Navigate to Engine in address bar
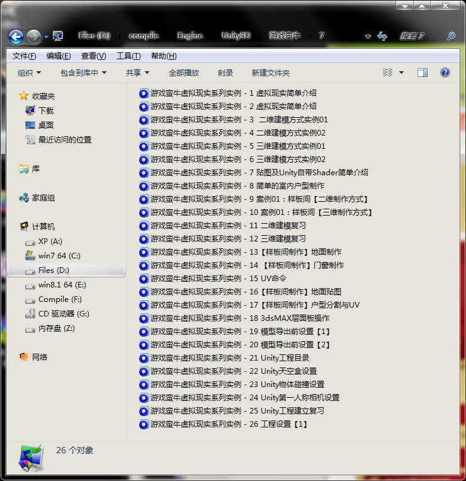The image size is (466, 481). [x=190, y=36]
